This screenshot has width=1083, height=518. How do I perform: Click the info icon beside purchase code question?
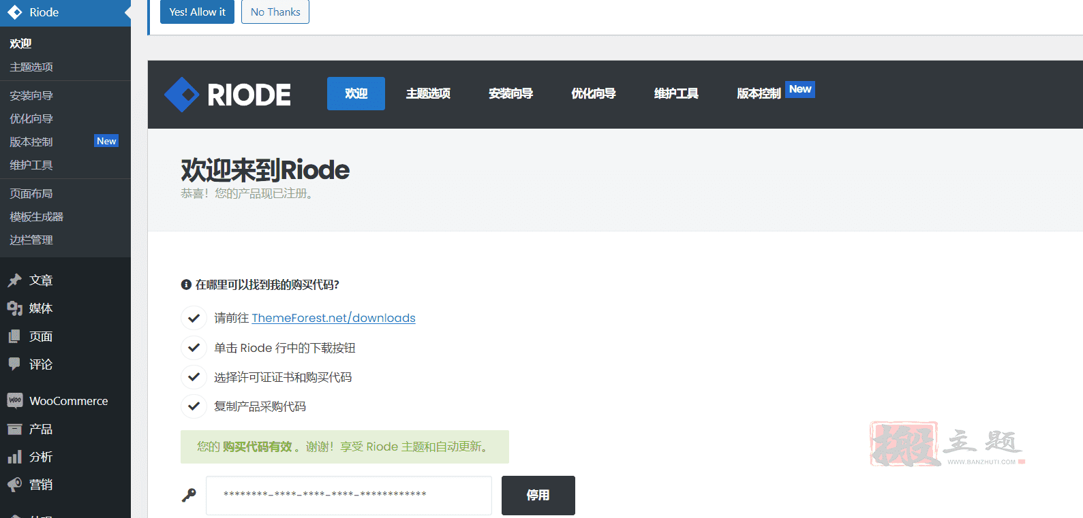(x=186, y=285)
